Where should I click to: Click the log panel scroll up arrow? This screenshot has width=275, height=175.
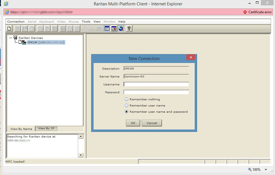[x=81, y=136]
